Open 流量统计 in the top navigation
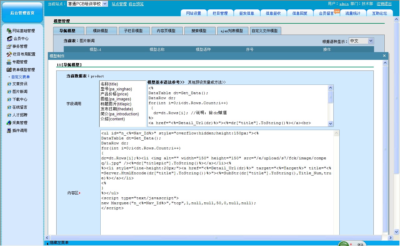Screen dimensions: 400x246 tap(352, 13)
